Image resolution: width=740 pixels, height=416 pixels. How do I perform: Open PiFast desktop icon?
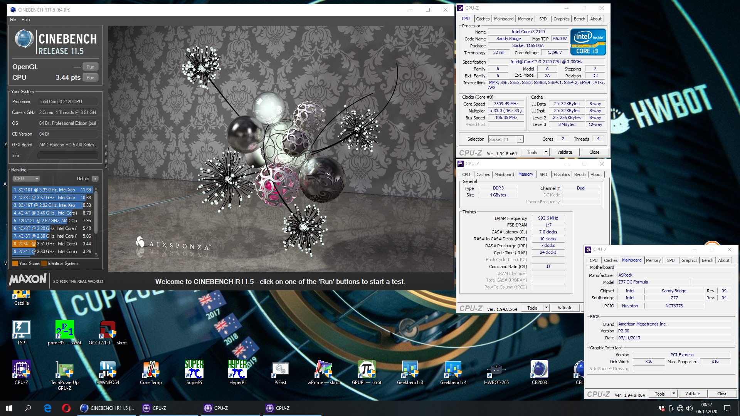click(x=280, y=372)
